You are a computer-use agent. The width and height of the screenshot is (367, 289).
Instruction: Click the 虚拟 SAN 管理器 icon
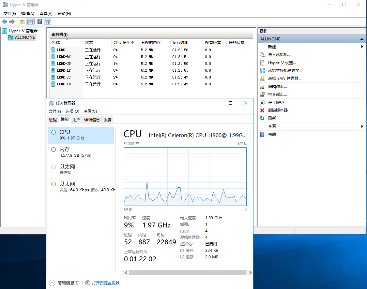pos(262,79)
